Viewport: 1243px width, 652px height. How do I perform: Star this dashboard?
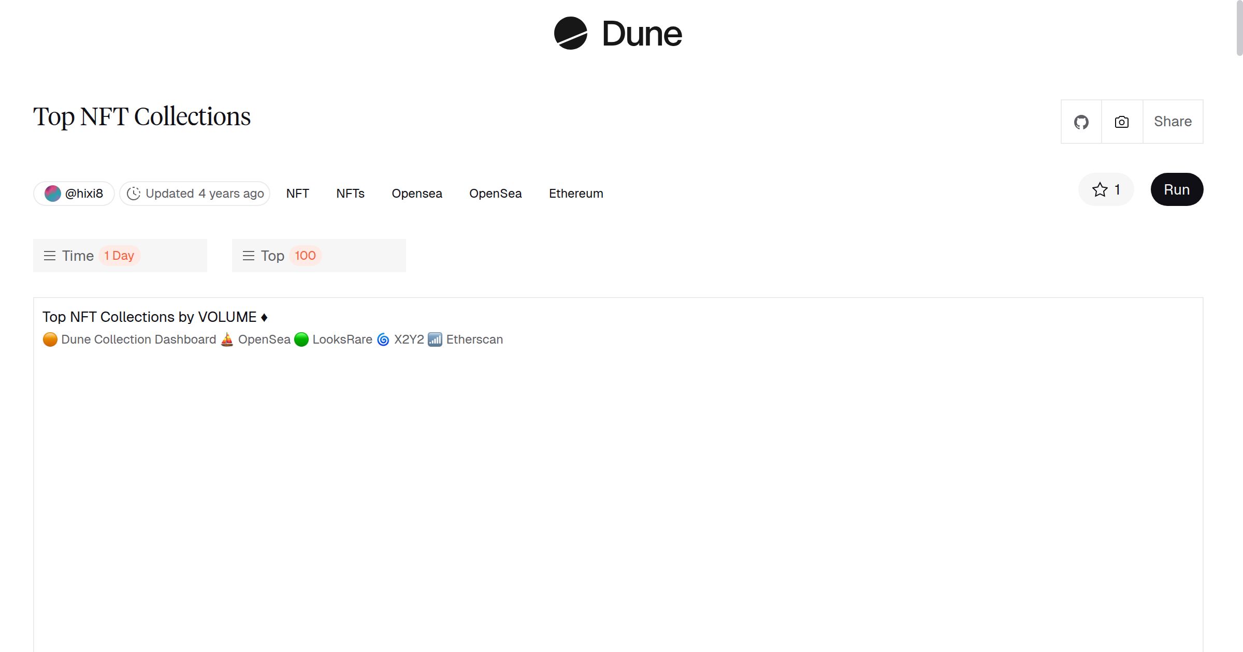pyautogui.click(x=1105, y=189)
